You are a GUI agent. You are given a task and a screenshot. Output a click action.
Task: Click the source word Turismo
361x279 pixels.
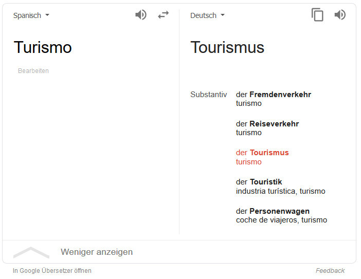point(43,47)
